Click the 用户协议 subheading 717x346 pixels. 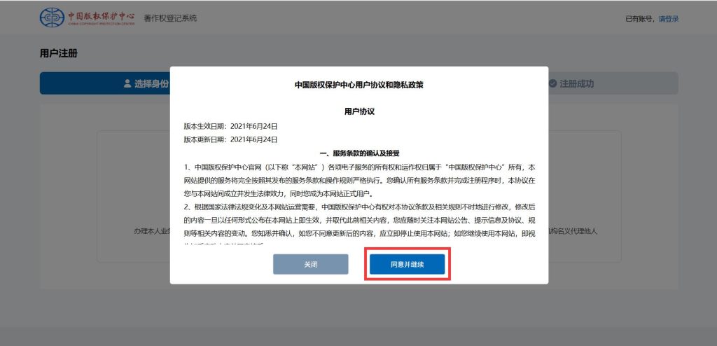(x=359, y=111)
